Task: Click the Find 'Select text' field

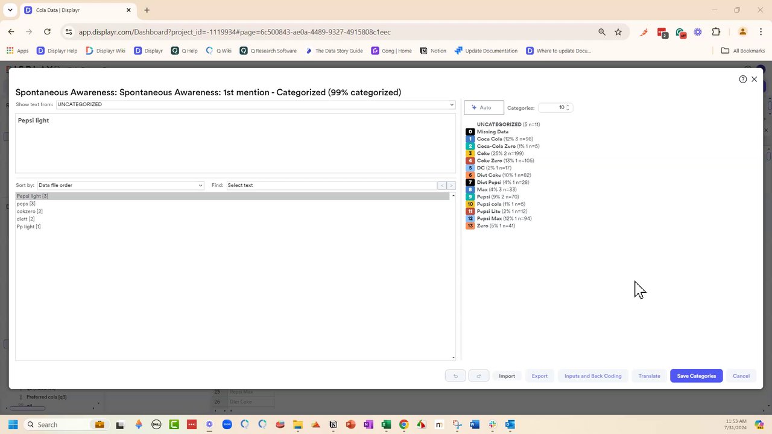Action: 332,185
